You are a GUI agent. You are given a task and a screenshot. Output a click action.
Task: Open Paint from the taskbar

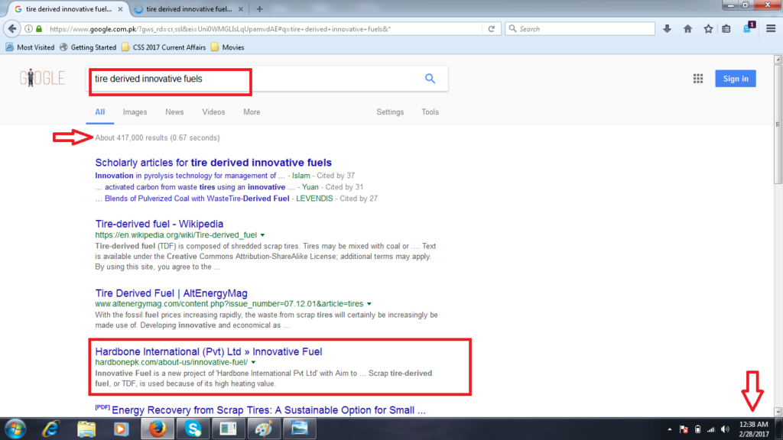coord(264,429)
